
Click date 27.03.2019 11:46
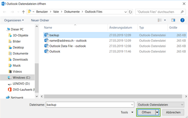click(120, 52)
